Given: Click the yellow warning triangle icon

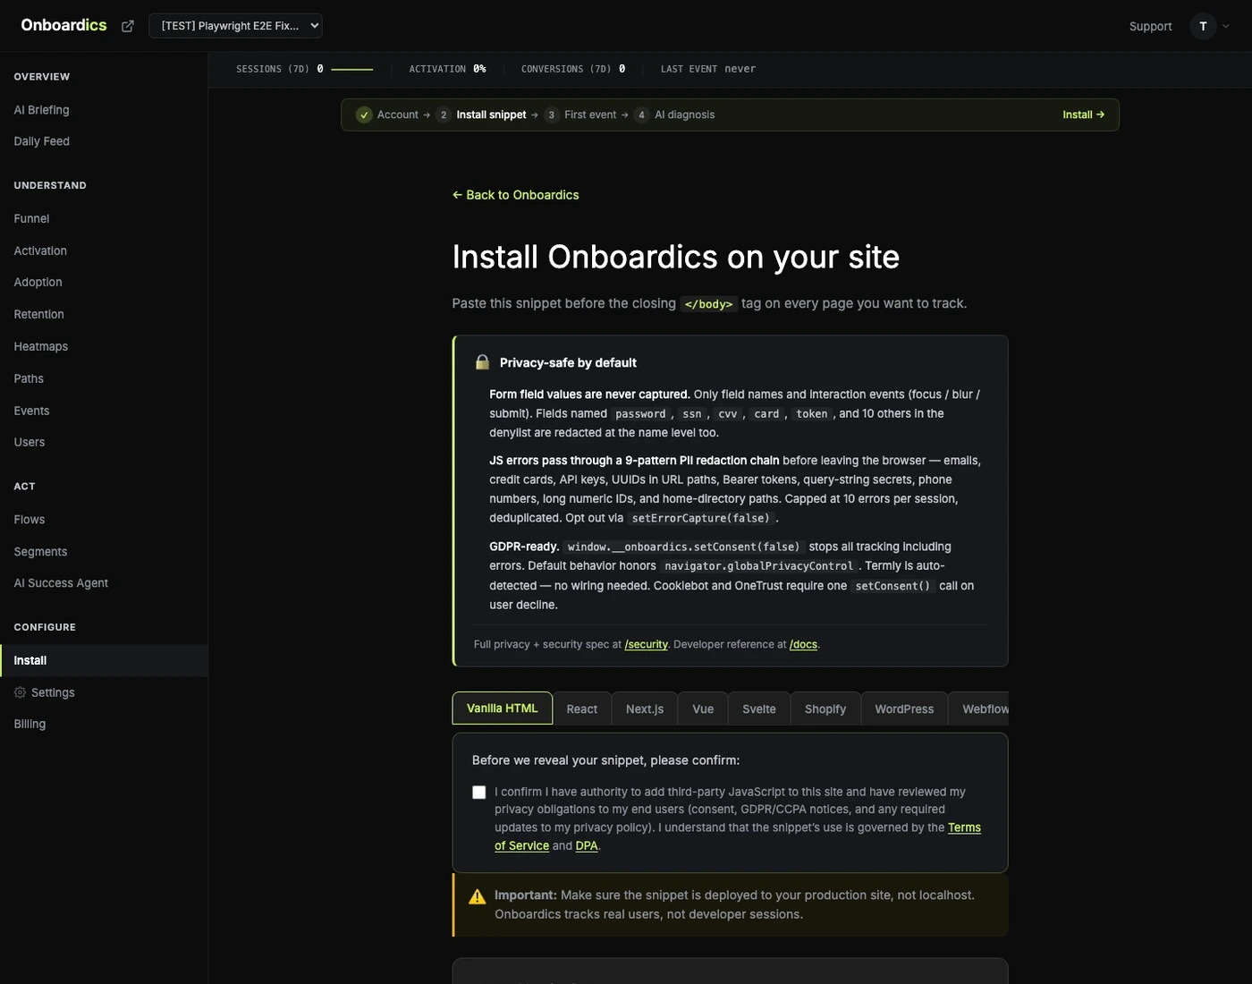Looking at the screenshot, I should 478,896.
